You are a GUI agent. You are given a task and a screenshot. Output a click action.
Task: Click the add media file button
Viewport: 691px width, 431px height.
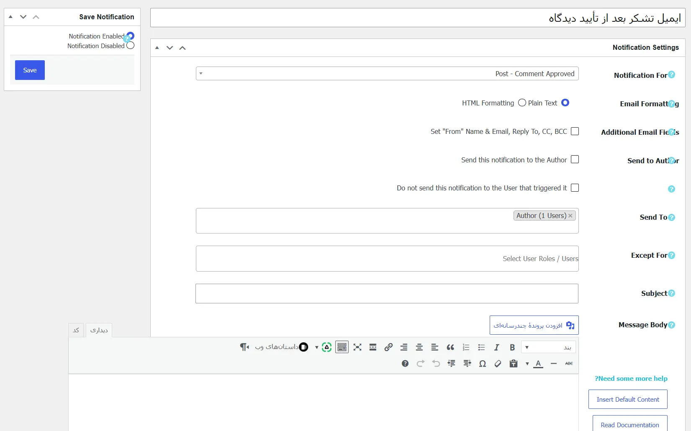click(534, 325)
